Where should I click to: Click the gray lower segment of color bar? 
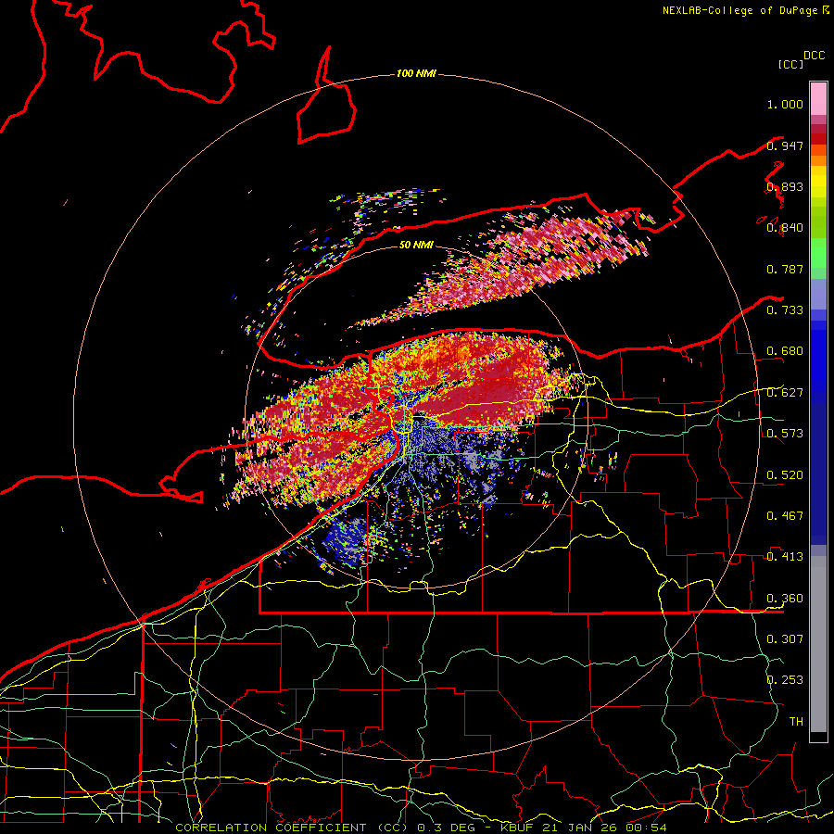pos(818,644)
